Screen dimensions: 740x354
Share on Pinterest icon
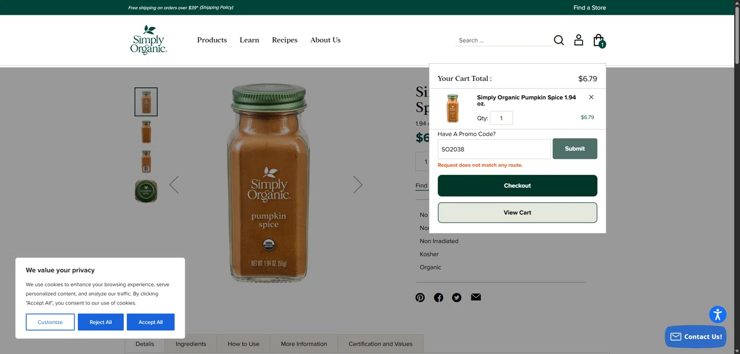420,297
